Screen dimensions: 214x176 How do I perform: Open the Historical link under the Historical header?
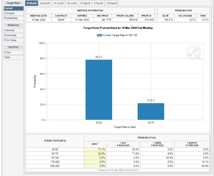pos(13,30)
